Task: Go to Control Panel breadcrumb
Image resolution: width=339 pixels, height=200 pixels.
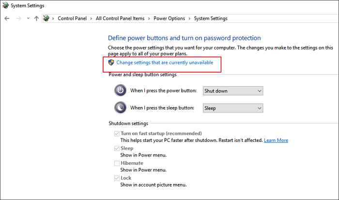Action: (x=73, y=18)
